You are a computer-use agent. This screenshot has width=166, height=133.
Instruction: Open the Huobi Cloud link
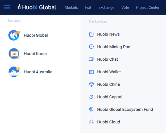pos(109,122)
